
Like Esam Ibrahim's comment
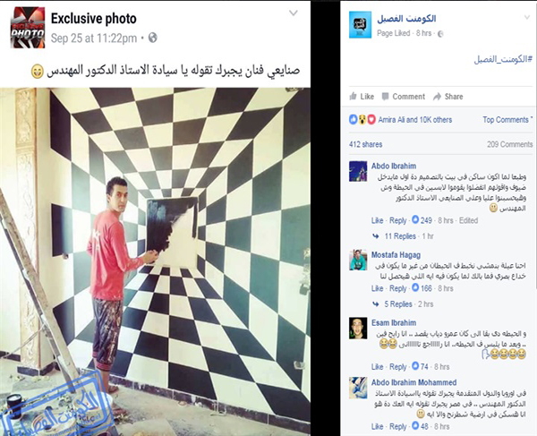[377, 366]
